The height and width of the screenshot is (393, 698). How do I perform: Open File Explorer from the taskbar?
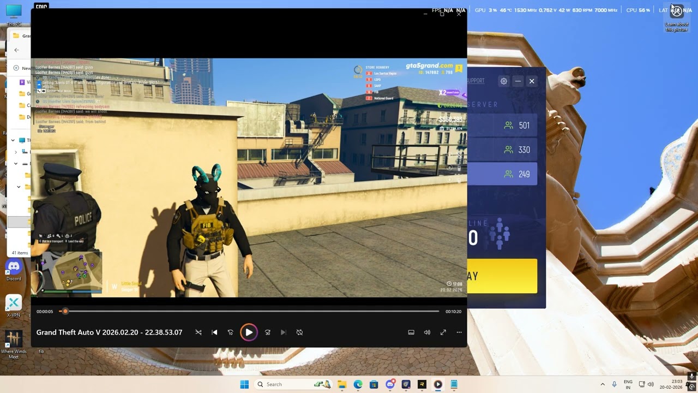pos(342,384)
